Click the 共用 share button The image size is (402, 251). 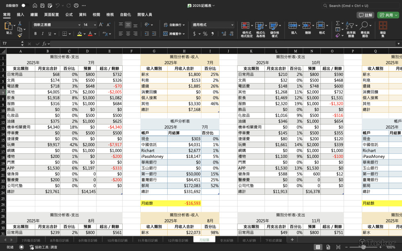(388, 15)
